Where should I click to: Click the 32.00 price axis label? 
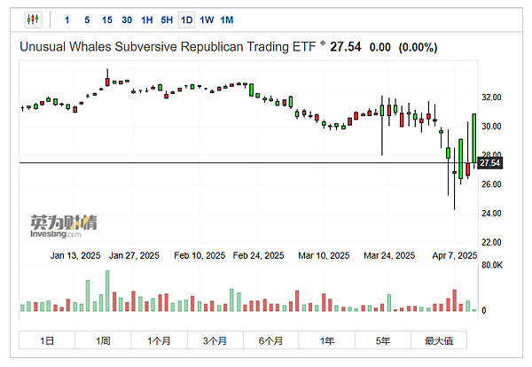click(x=491, y=98)
